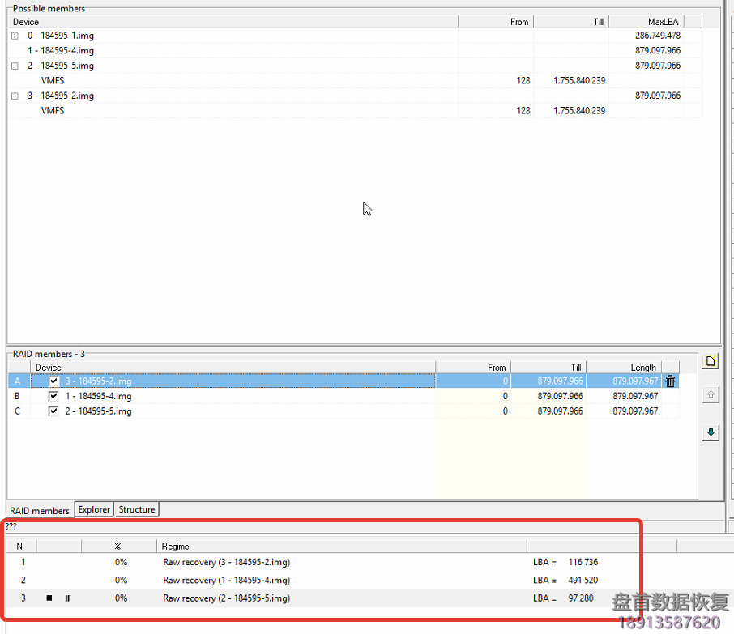Uncheck member 3 - 184595-2.img

click(53, 381)
